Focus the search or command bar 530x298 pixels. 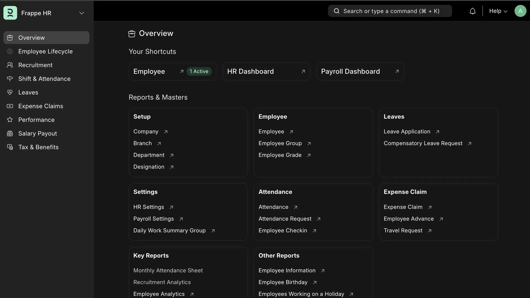(x=390, y=11)
